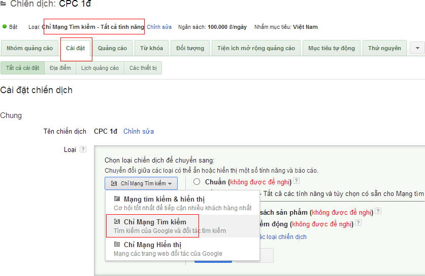
Task: Select the Chuẩn radio button
Action: (197, 182)
